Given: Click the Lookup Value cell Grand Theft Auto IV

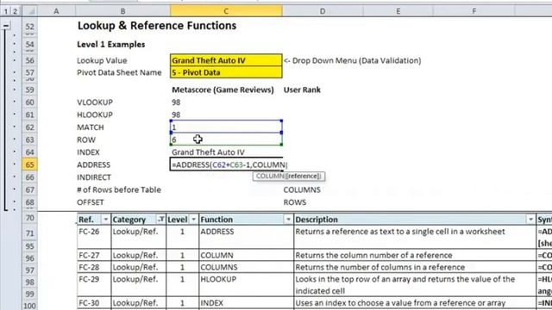Looking at the screenshot, I should point(226,60).
